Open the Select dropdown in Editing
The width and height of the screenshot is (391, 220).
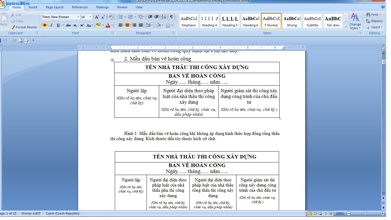(x=374, y=27)
